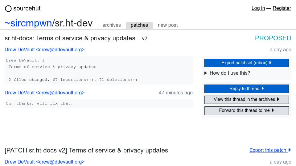296x166 pixels.
Task: Click the sourcehut circle logo icon
Action: (x=8, y=9)
